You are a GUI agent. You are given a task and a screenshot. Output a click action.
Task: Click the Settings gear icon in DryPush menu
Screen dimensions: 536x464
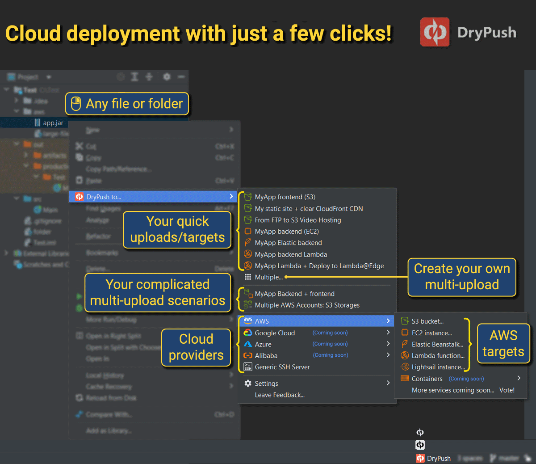[x=248, y=384]
